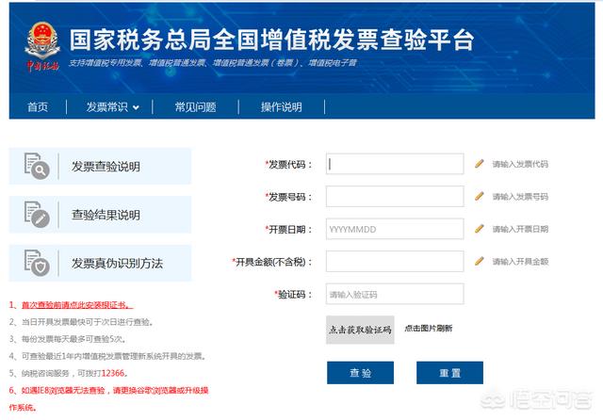The height and width of the screenshot is (420, 603).
Task: Click the 发票查验说明 document search icon
Action: tap(37, 166)
